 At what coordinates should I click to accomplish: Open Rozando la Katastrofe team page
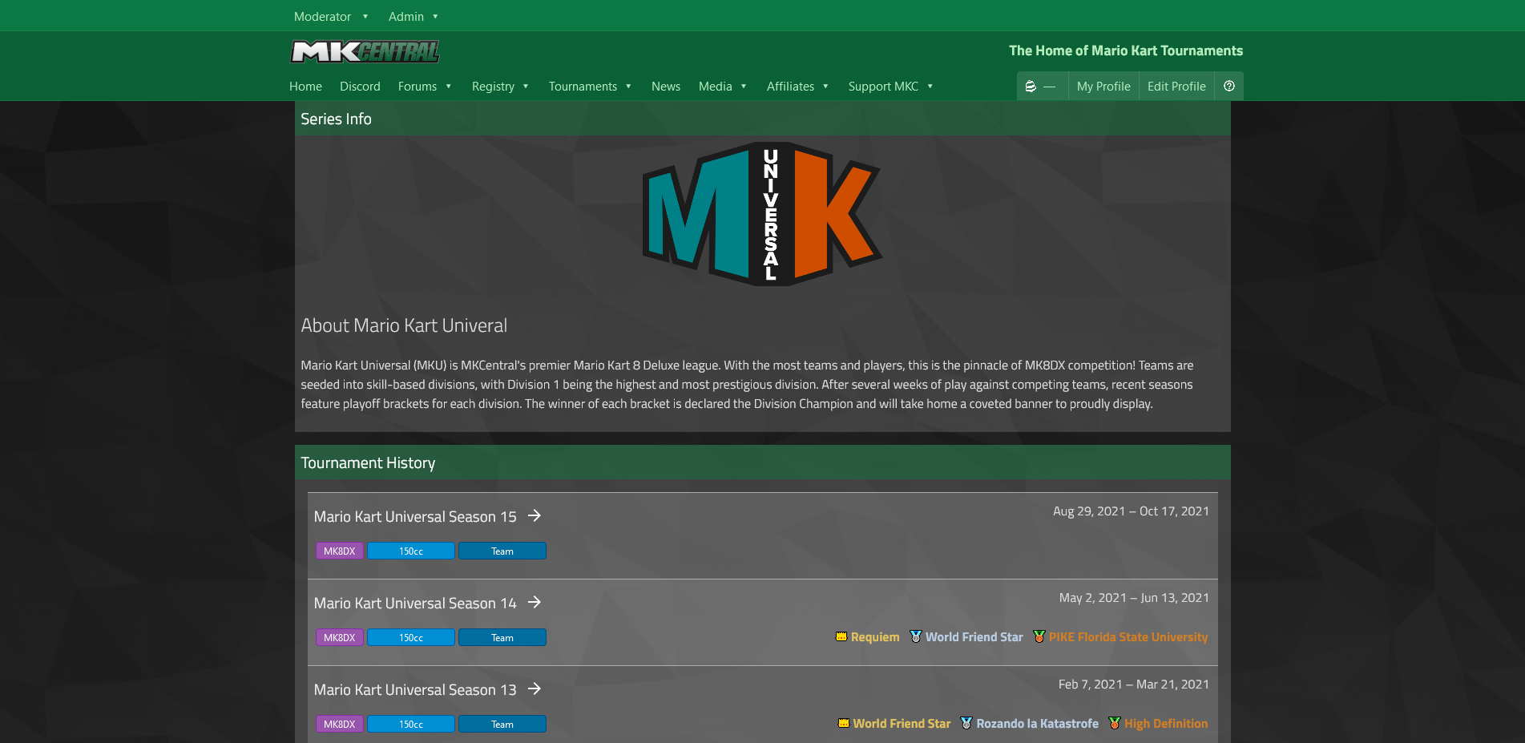[1037, 724]
